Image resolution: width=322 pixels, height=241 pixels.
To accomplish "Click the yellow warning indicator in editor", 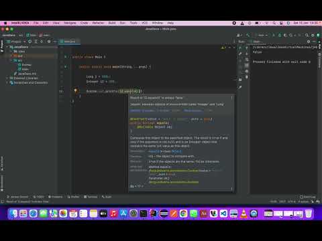I will 223,48.
